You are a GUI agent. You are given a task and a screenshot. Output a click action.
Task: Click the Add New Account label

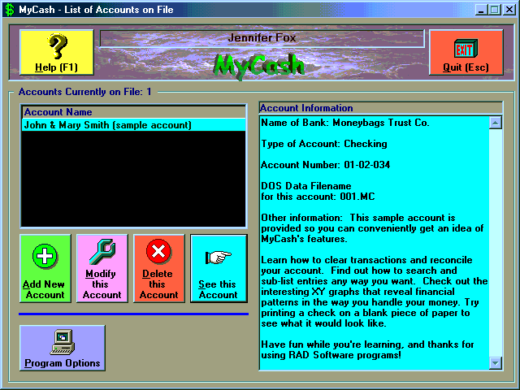(x=44, y=289)
